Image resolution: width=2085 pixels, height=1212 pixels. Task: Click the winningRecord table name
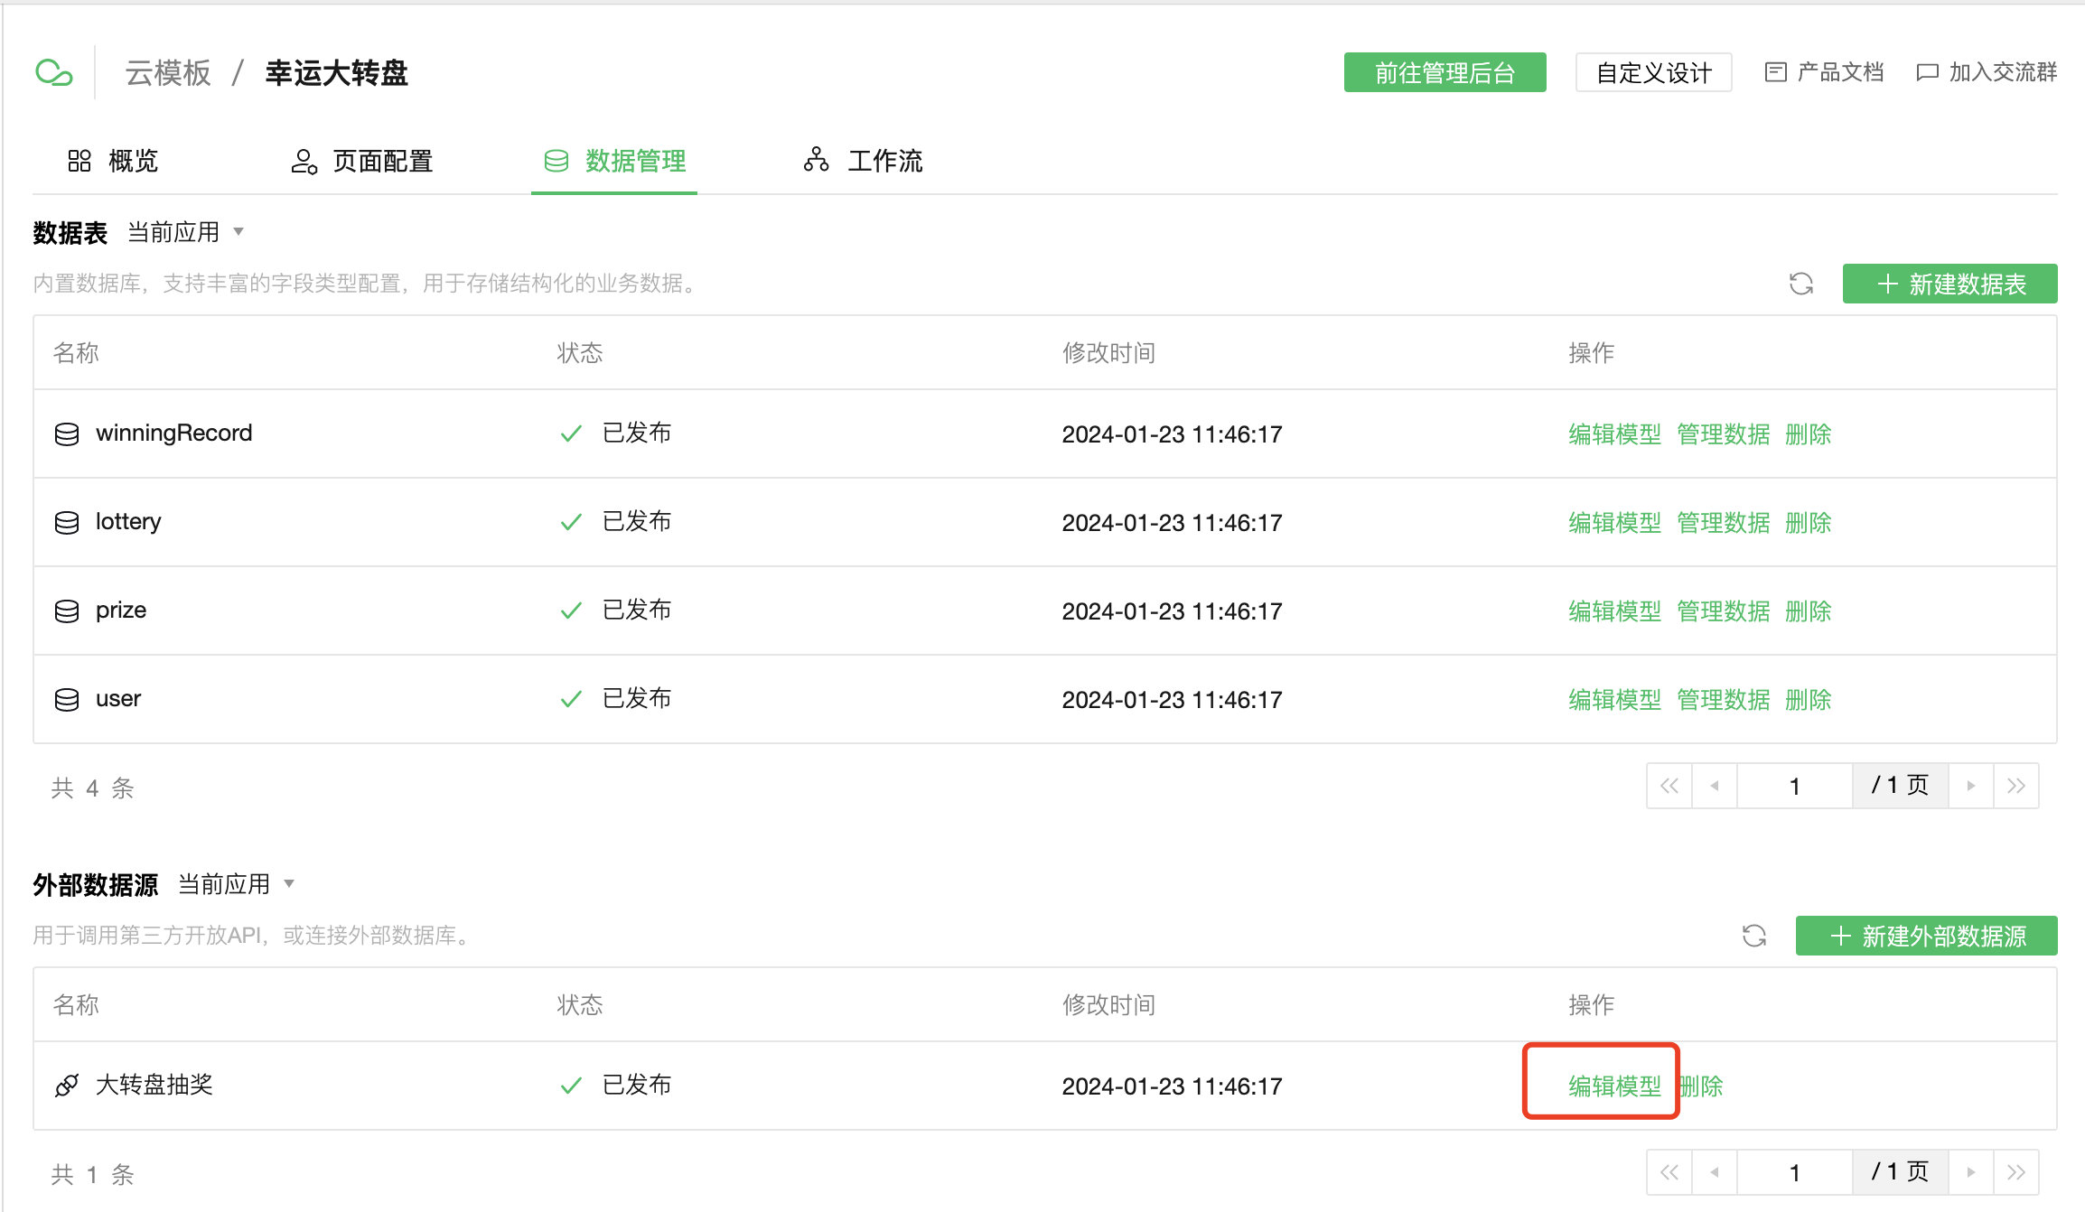coord(173,434)
